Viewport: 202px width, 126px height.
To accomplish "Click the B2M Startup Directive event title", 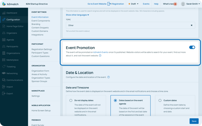I will click(37, 4).
